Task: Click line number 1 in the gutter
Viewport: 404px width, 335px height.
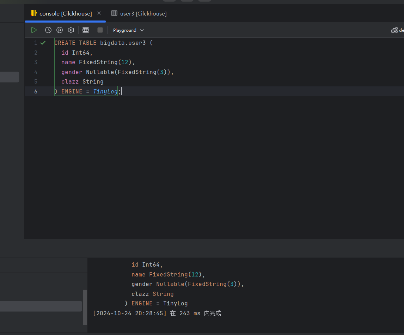Action: coord(36,43)
